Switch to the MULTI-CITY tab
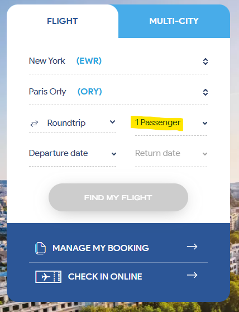Viewport: 239px width, 312px height. pyautogui.click(x=174, y=21)
